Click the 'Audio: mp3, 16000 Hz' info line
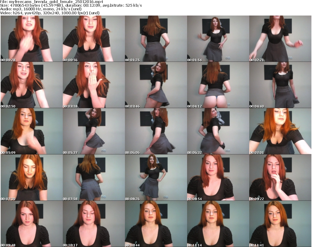The width and height of the screenshot is (312, 247). tap(41, 9)
